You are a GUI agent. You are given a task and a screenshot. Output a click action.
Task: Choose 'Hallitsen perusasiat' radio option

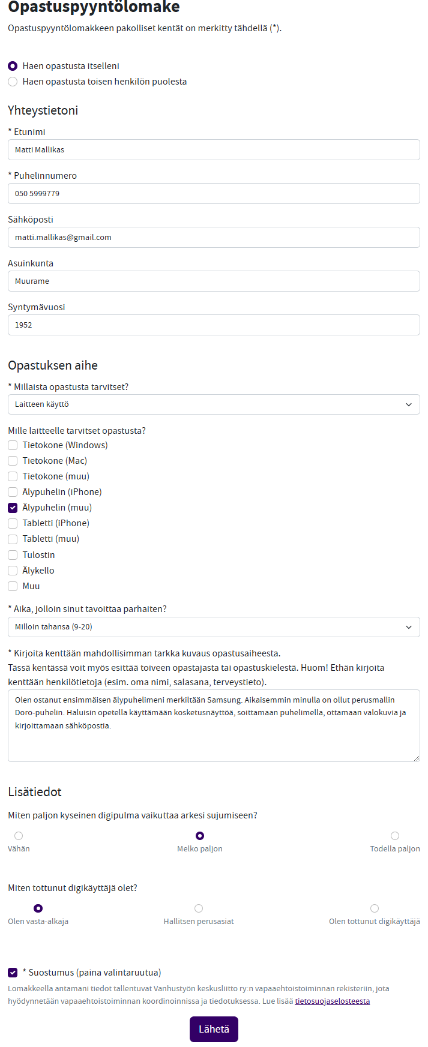pos(199,908)
